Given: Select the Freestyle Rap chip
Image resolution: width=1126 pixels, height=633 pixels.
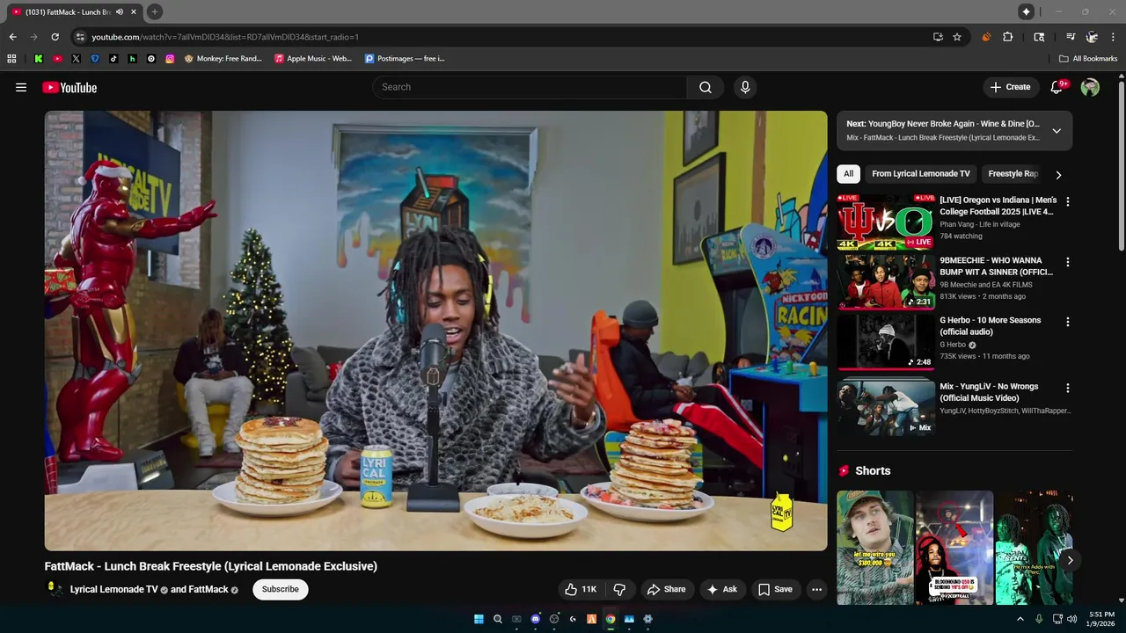Looking at the screenshot, I should pos(1013,174).
